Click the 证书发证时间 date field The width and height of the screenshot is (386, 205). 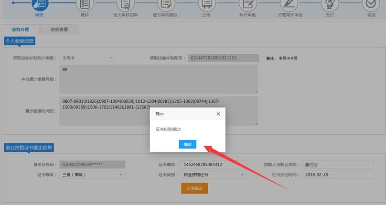coord(330,175)
